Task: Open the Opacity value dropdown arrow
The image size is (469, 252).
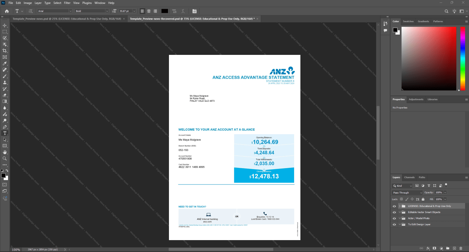Action: click(445, 193)
